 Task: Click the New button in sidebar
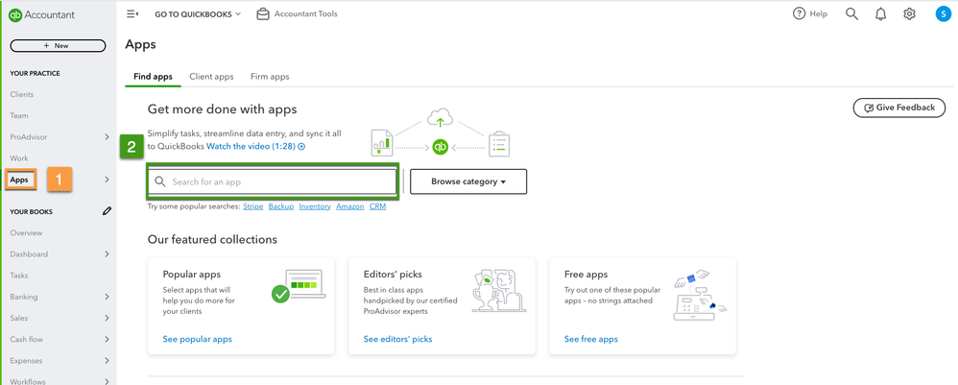[58, 46]
